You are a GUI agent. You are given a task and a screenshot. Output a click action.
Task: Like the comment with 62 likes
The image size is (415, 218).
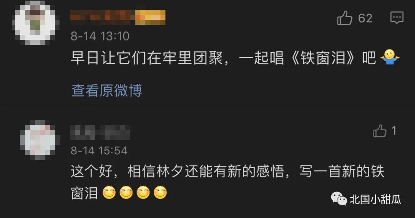tap(344, 18)
